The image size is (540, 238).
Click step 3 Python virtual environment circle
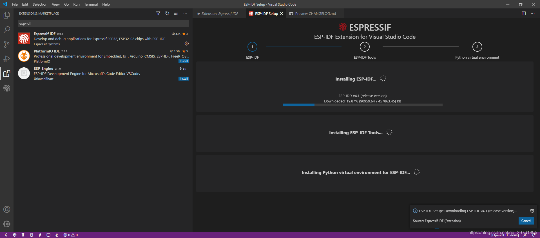click(477, 47)
